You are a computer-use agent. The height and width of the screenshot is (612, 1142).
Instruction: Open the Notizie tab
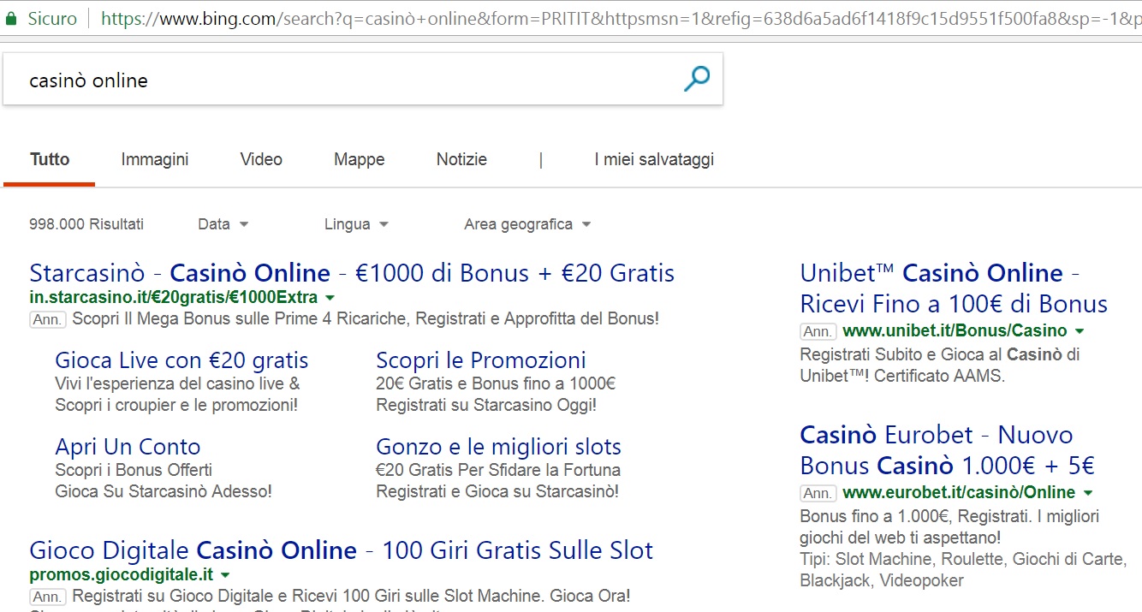tap(461, 159)
